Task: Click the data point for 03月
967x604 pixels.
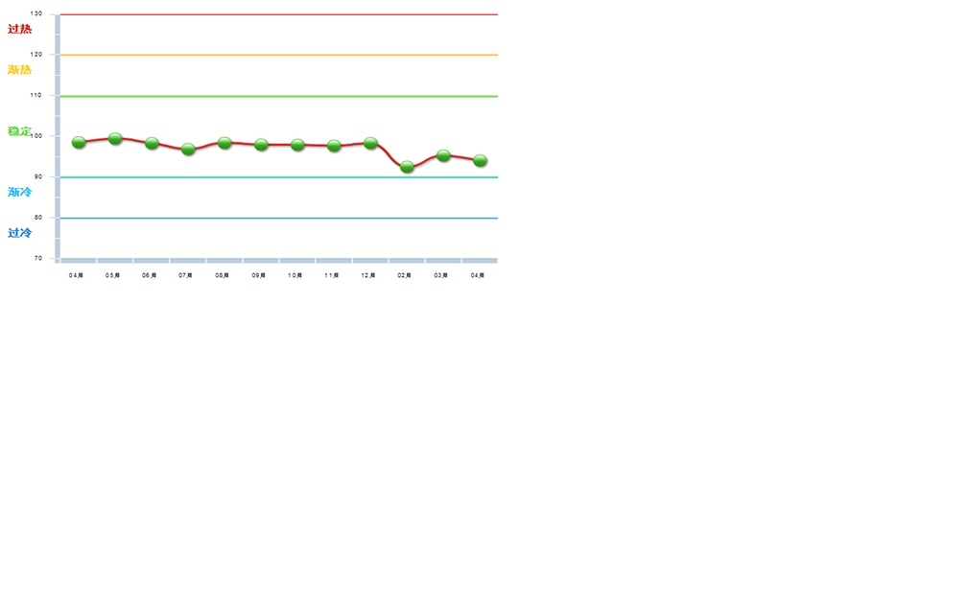Action: (443, 155)
